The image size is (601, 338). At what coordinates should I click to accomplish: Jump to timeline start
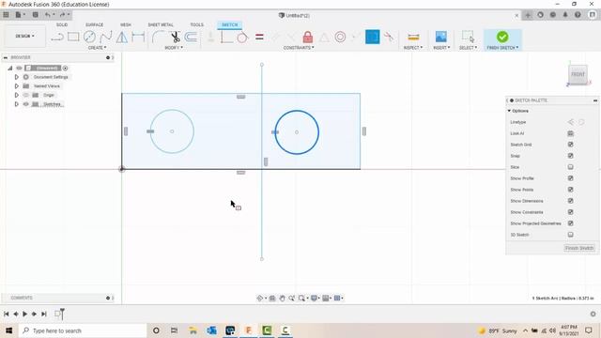[7, 314]
